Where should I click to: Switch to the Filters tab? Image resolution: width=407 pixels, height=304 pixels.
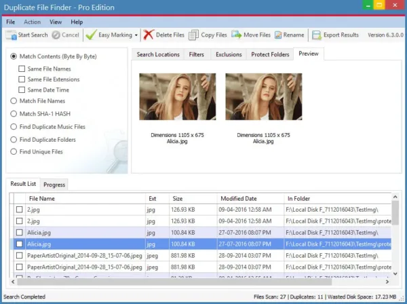[x=197, y=54]
